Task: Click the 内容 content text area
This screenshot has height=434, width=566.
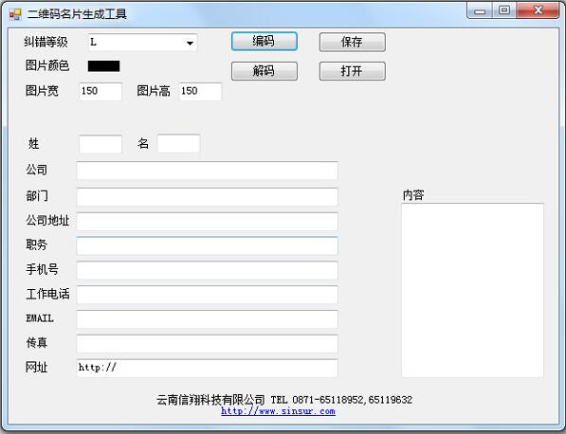Action: [x=472, y=290]
